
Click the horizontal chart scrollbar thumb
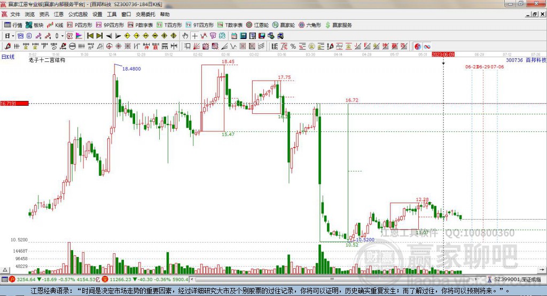coord(332,279)
